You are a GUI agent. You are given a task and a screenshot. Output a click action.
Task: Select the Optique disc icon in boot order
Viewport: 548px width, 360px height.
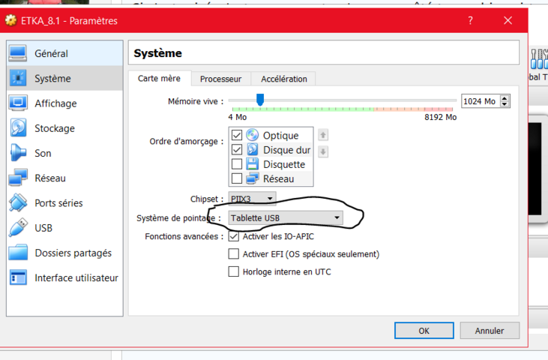coord(253,135)
